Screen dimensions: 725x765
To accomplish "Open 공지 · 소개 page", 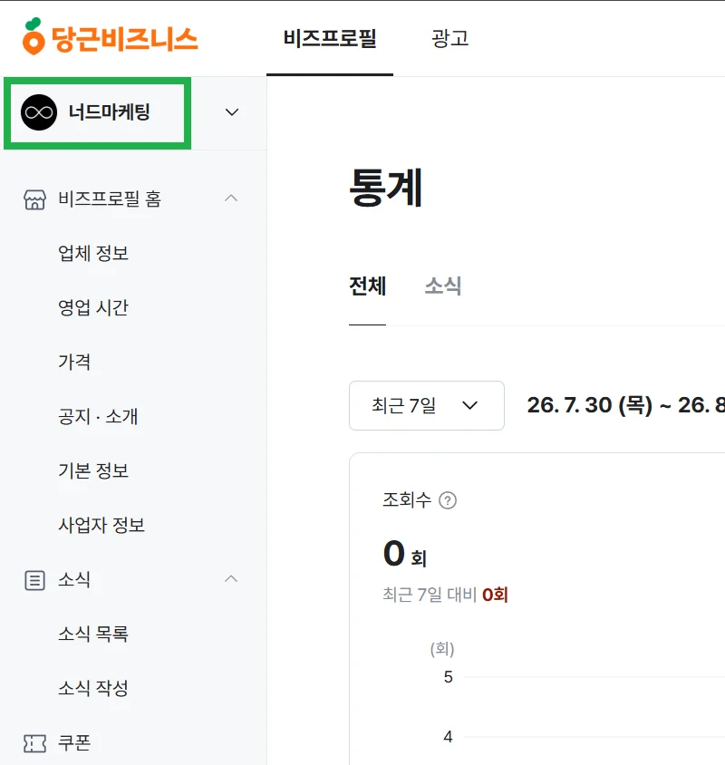I will pyautogui.click(x=98, y=416).
